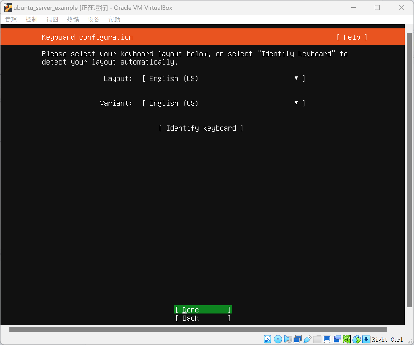Open the 设备 menu
This screenshot has height=345, width=414.
click(x=94, y=20)
